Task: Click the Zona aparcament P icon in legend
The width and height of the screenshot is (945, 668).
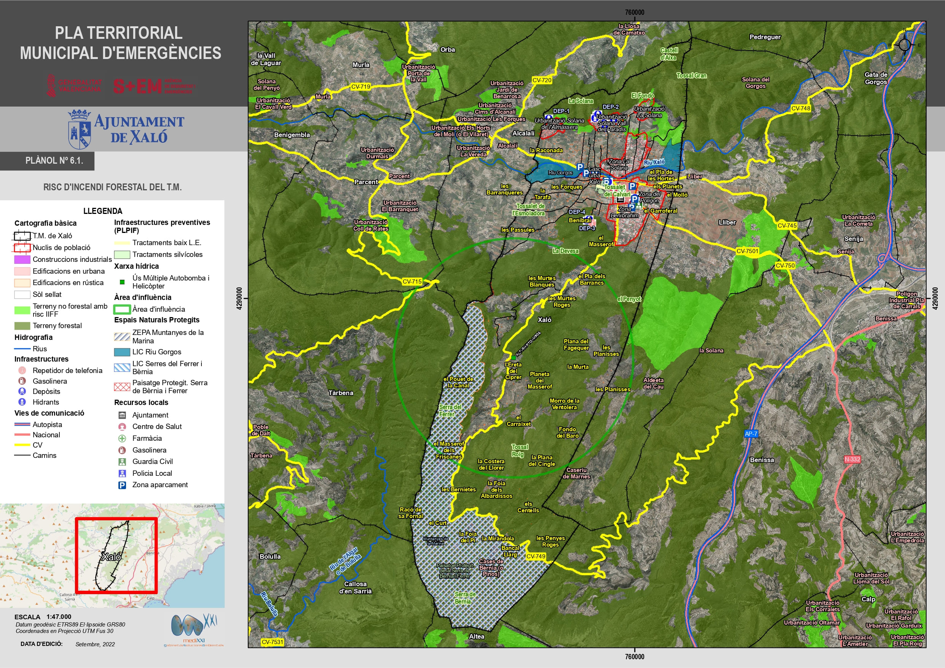Action: coord(122,485)
